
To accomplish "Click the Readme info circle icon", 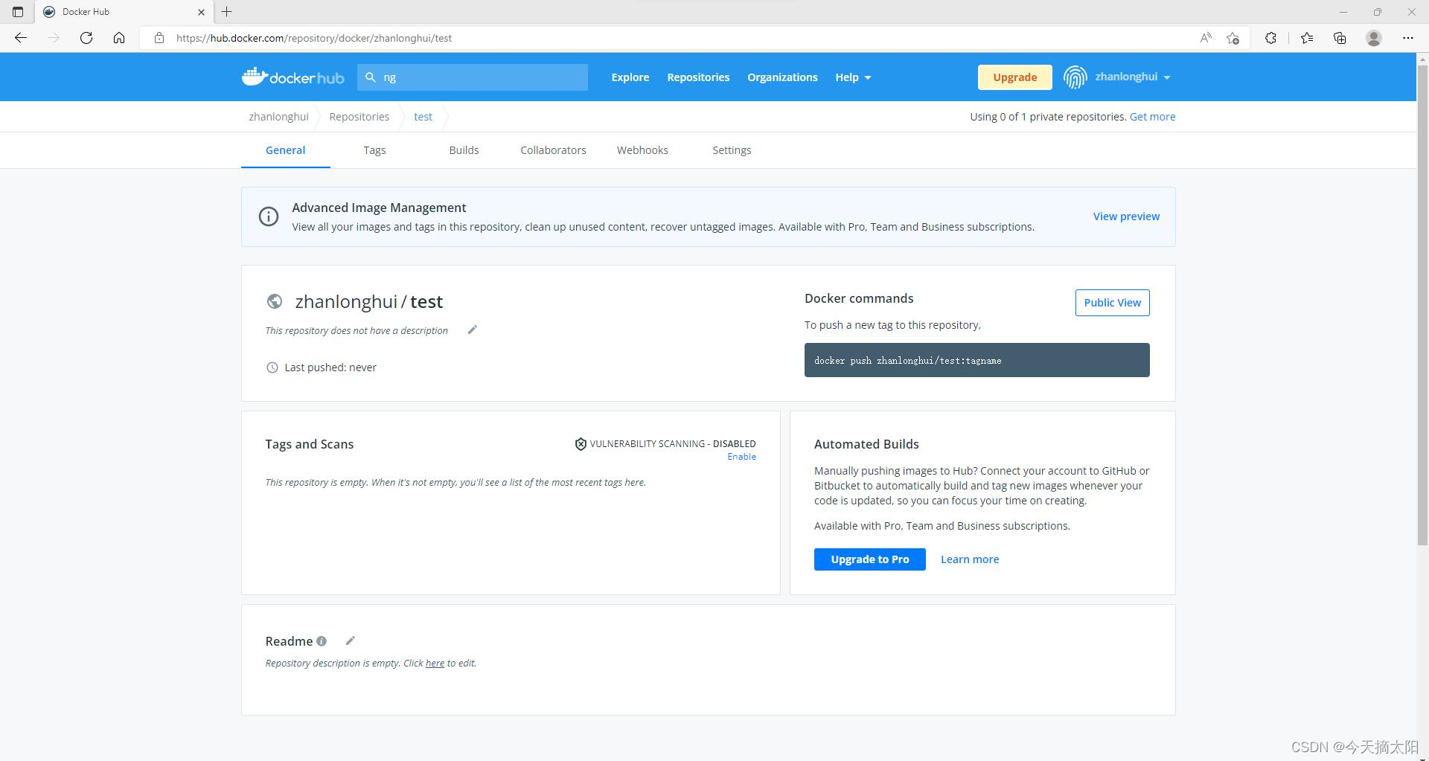I will click(322, 641).
